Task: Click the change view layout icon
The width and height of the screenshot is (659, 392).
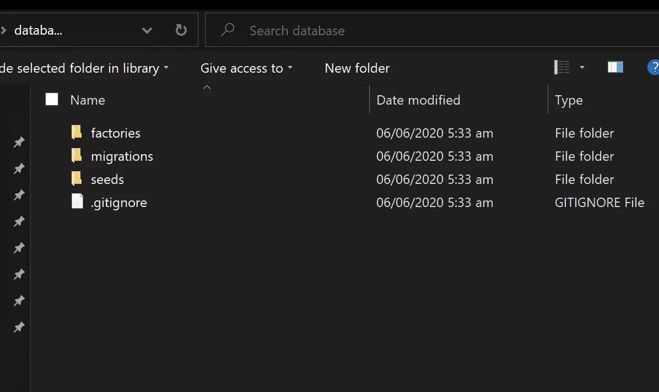Action: [561, 67]
